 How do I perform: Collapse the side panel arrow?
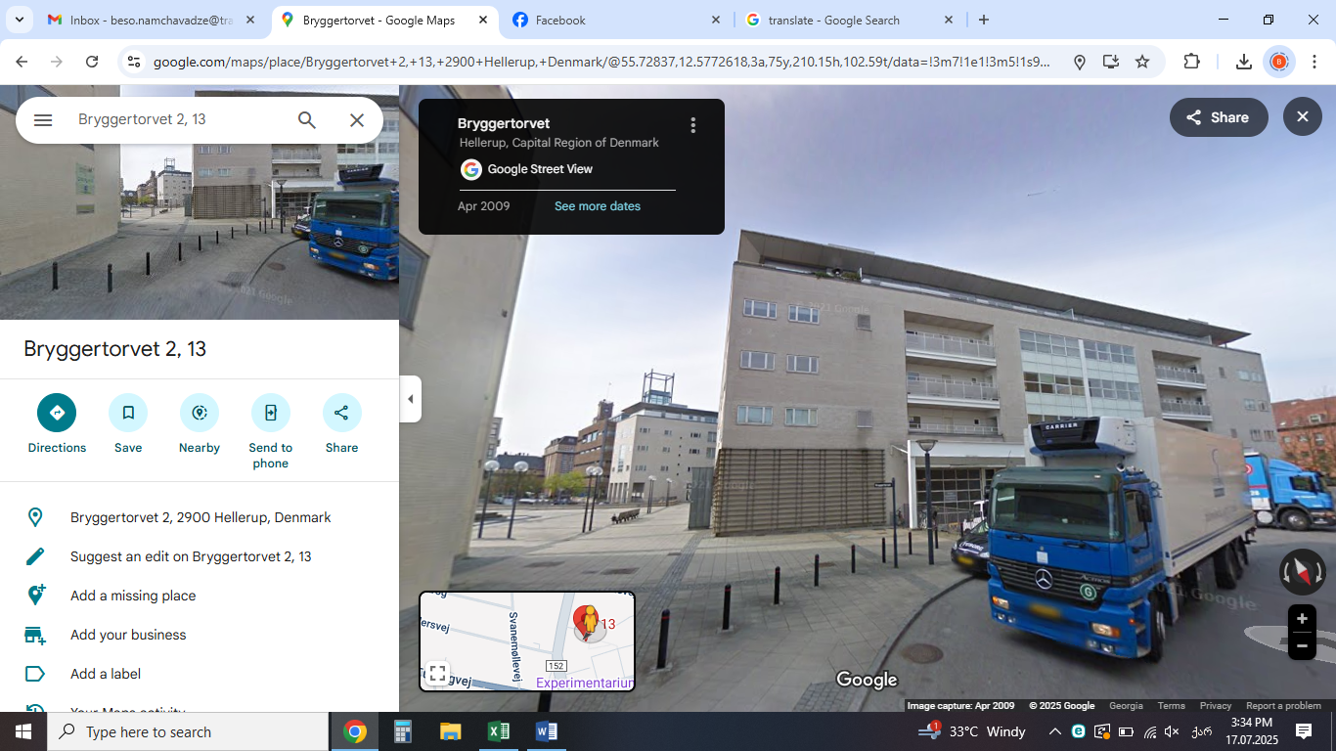(411, 399)
